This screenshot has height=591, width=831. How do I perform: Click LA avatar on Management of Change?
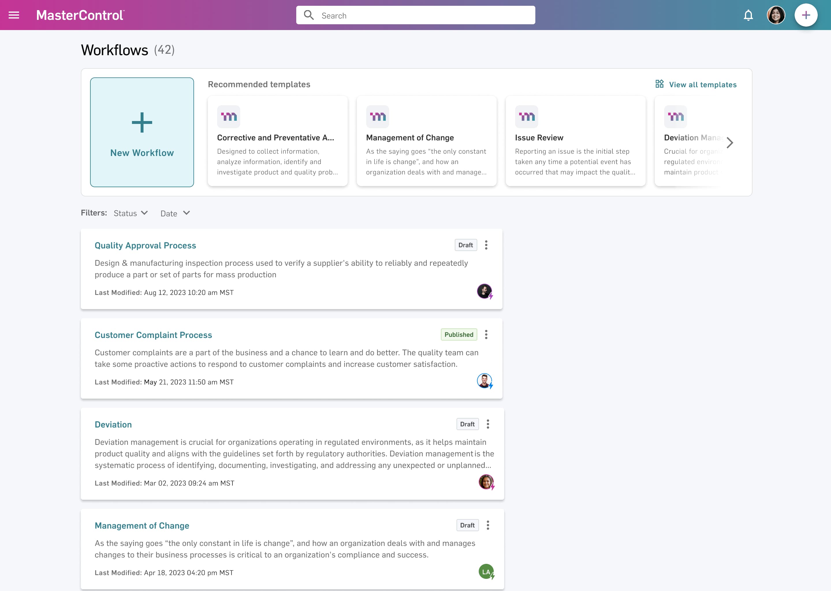(486, 572)
